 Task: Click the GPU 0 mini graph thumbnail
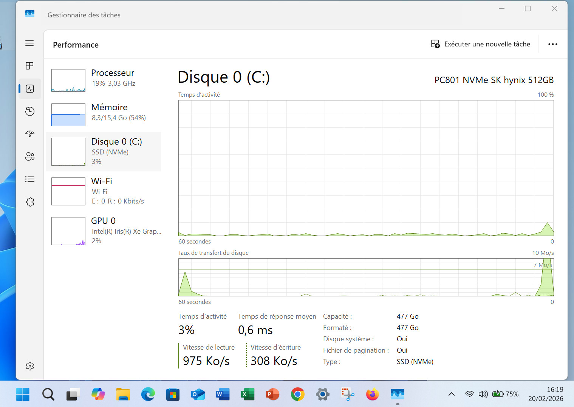[68, 231]
